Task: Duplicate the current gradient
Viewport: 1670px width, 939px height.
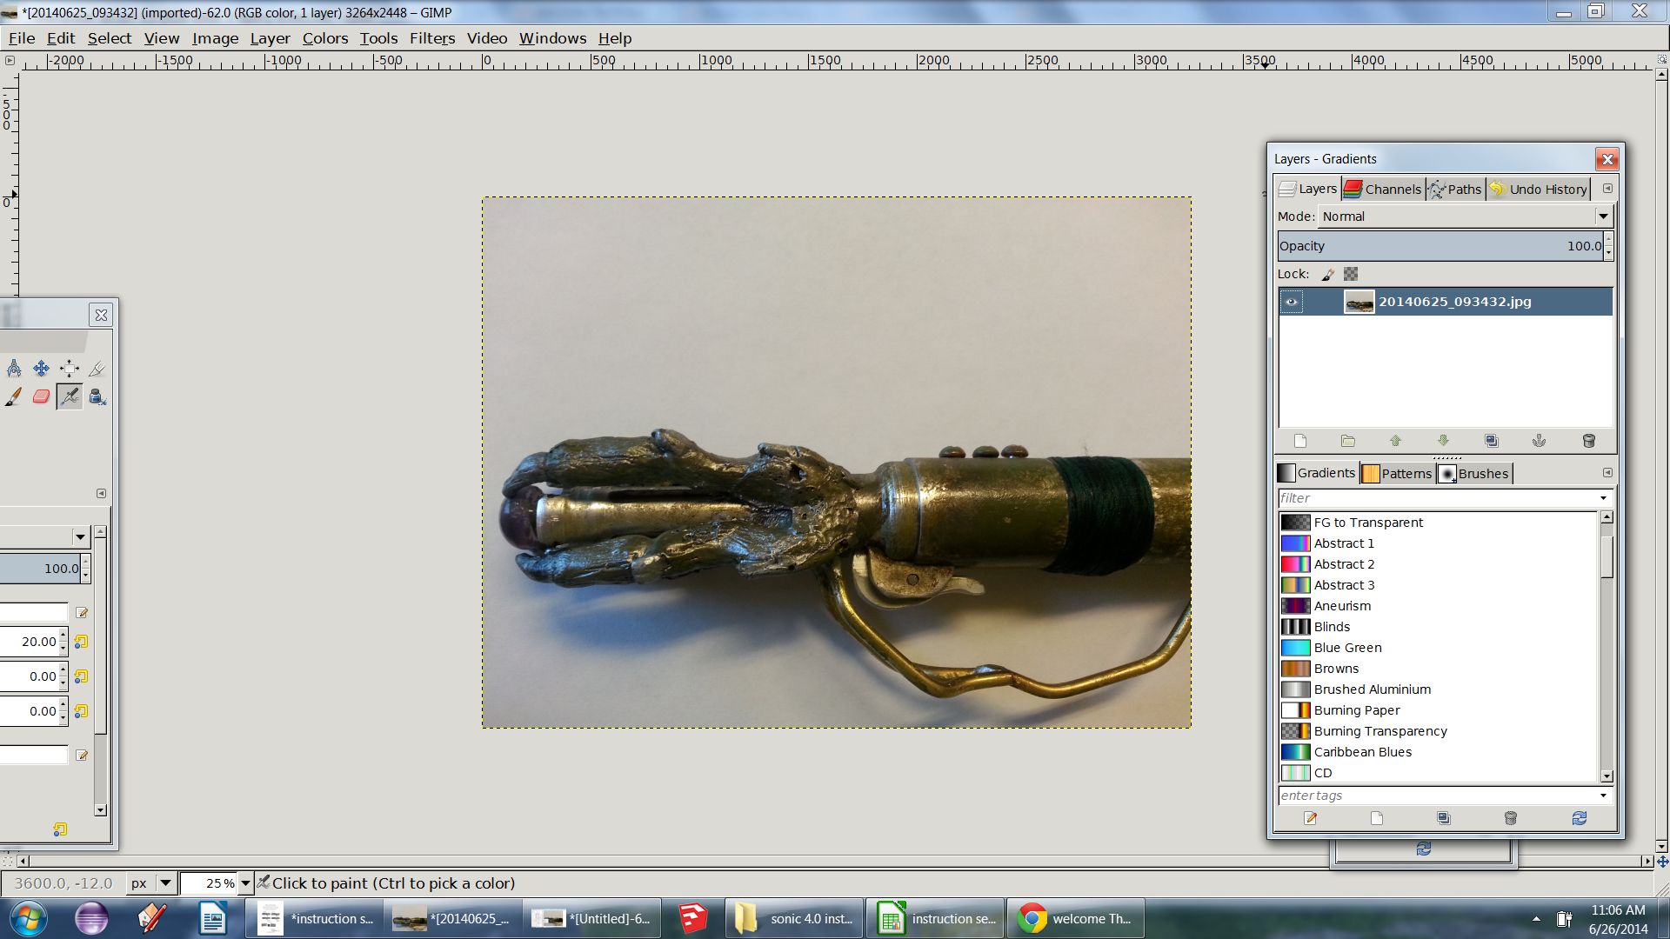Action: [1444, 818]
